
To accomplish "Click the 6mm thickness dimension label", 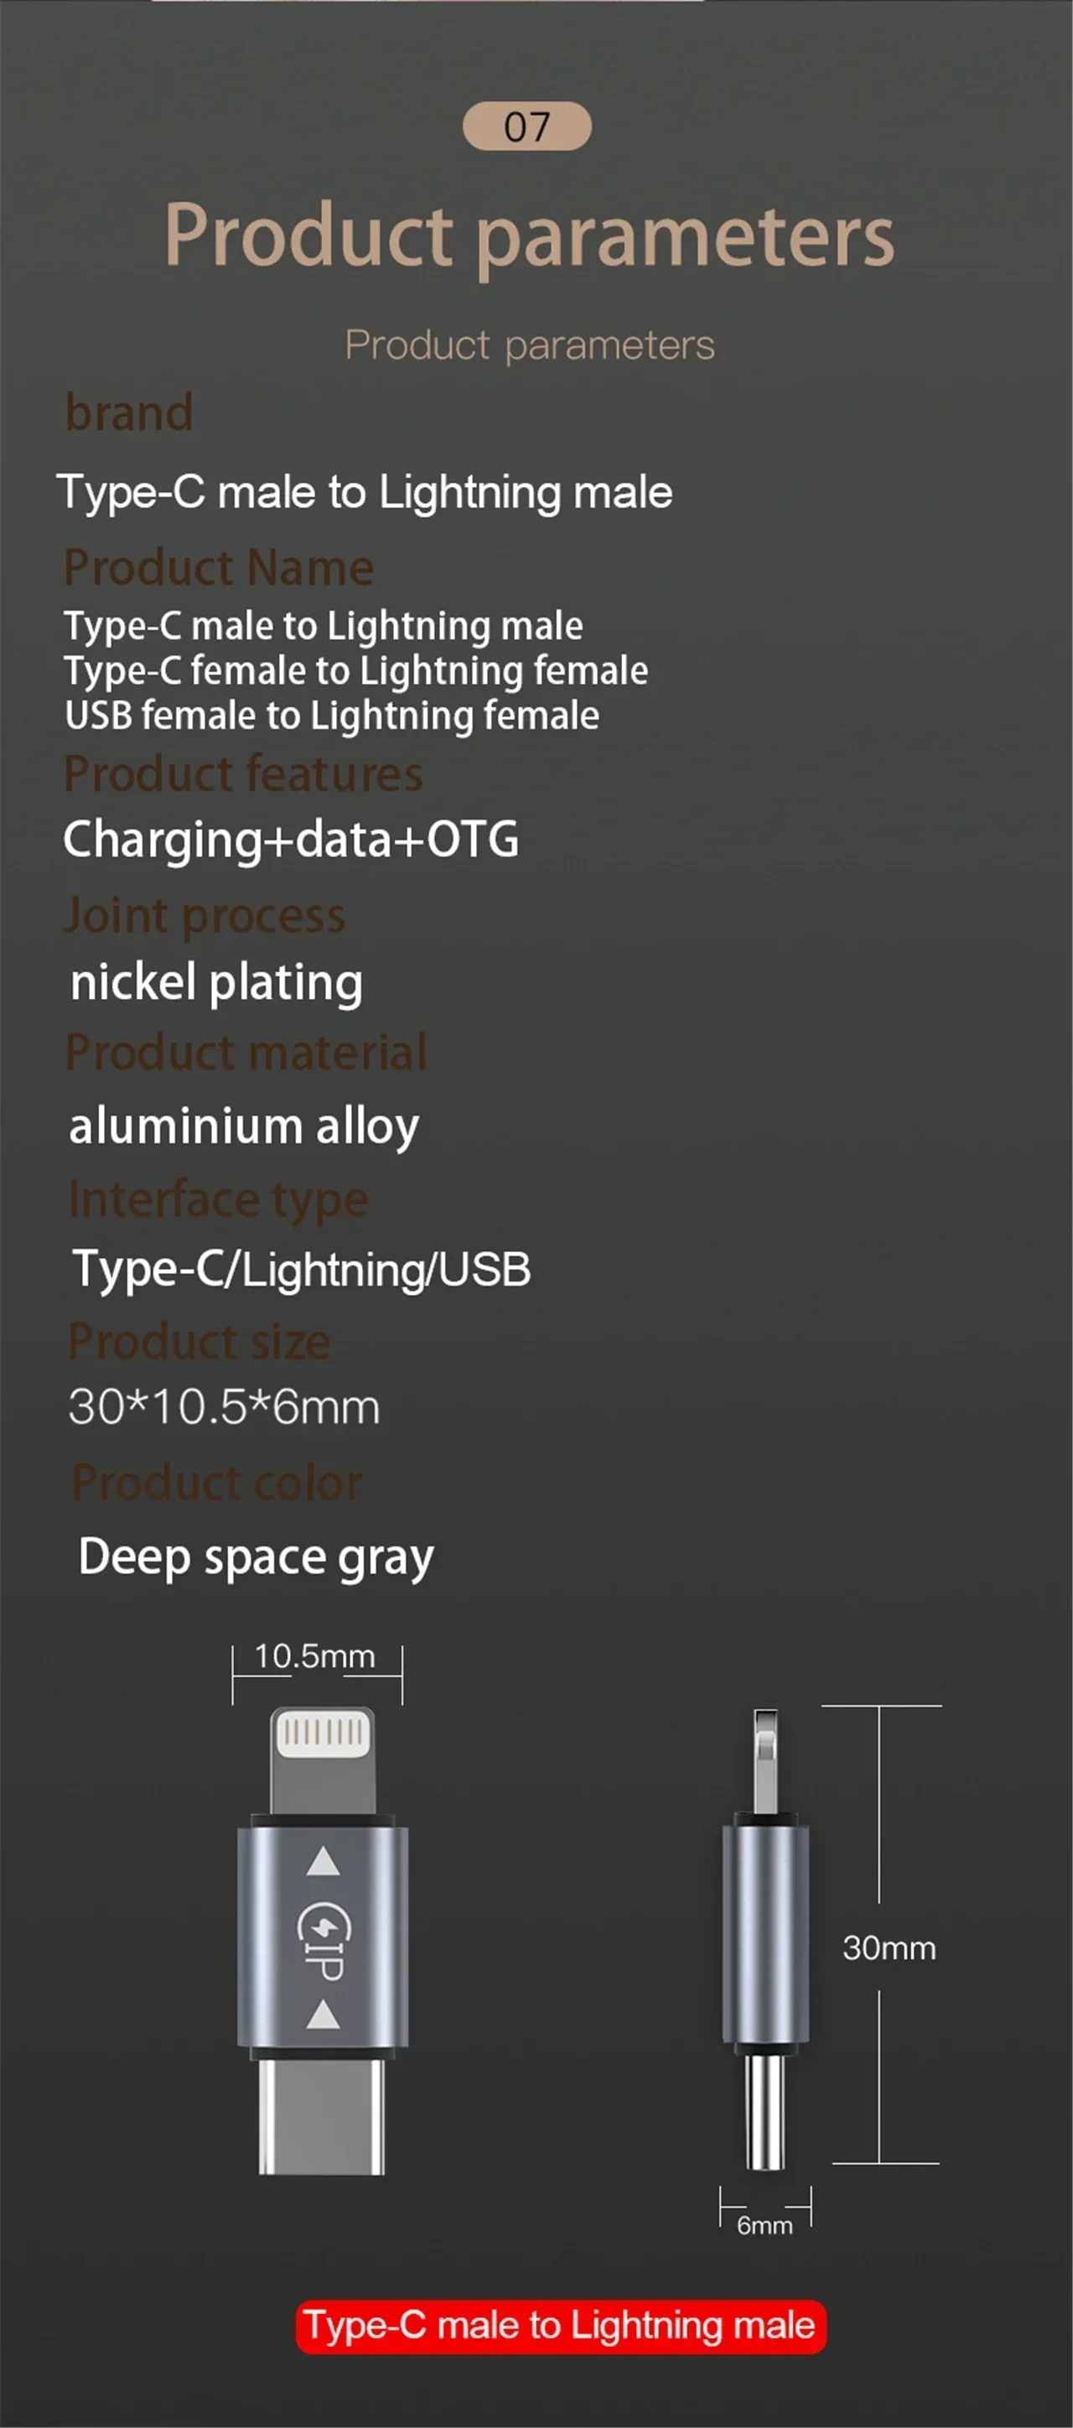I will [x=764, y=2224].
